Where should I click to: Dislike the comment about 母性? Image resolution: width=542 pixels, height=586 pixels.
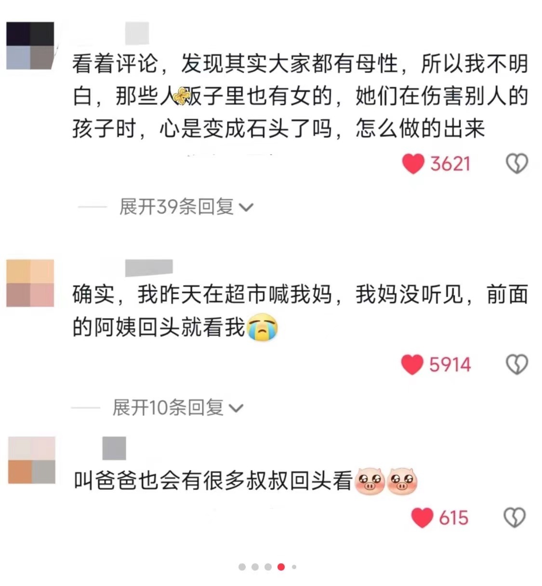(x=516, y=164)
